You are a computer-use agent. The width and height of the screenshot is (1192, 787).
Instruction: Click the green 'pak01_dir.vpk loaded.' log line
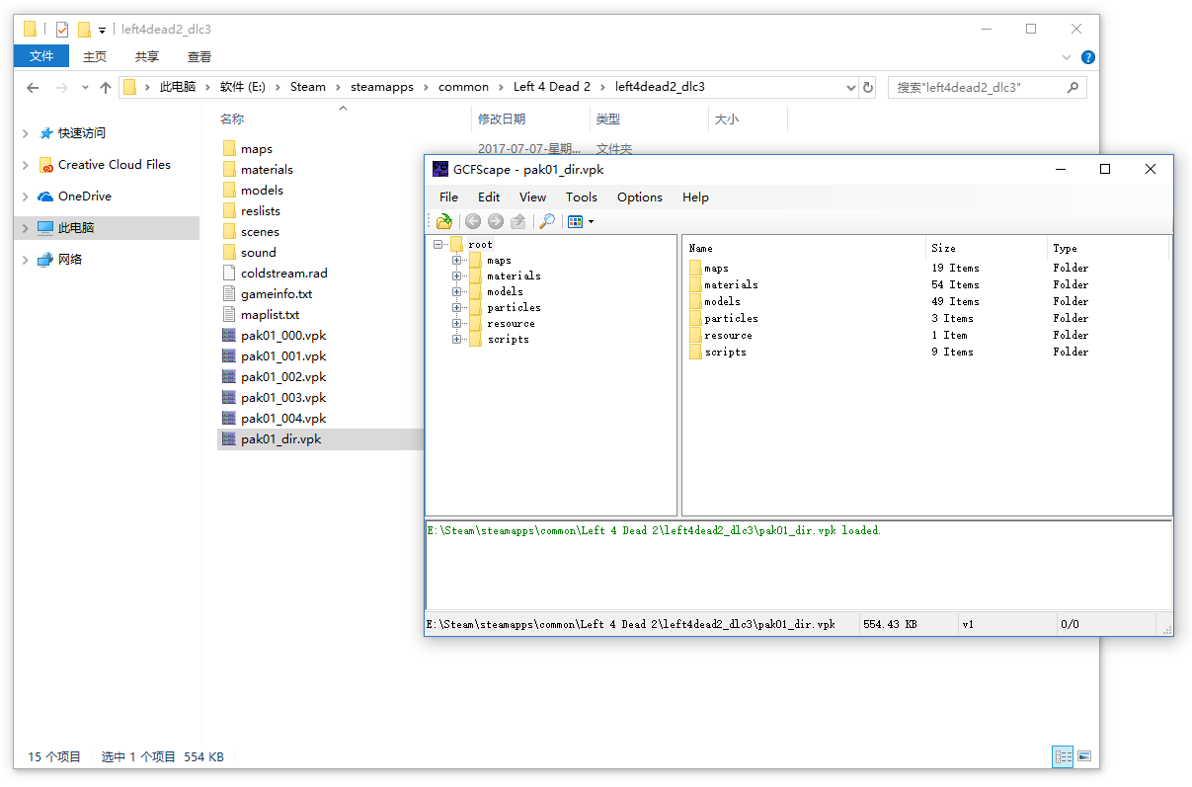654,530
